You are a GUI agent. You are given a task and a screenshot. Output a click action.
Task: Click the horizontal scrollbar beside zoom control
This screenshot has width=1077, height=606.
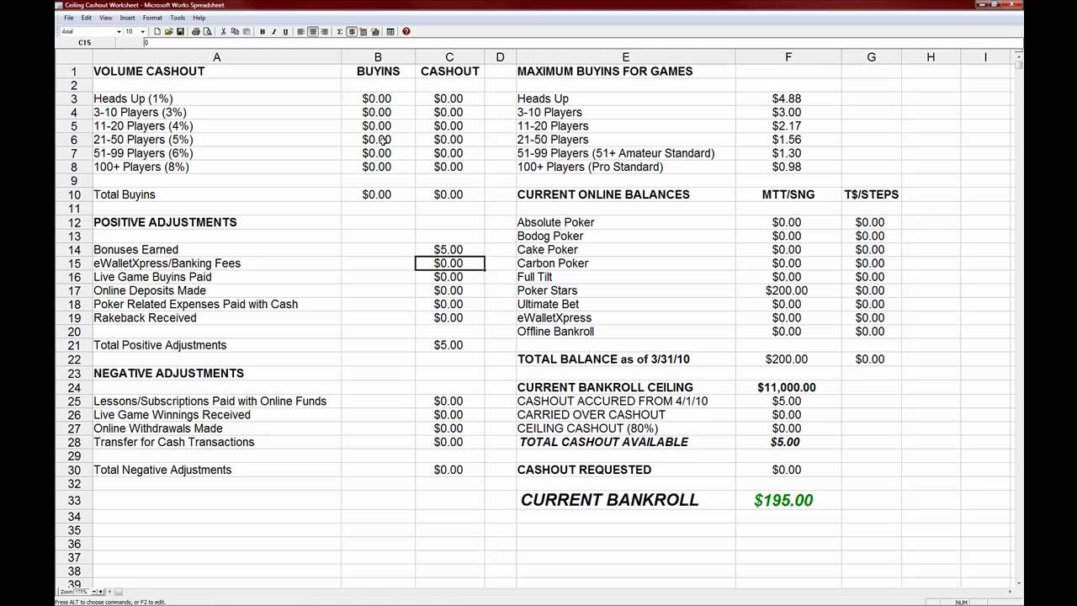click(x=562, y=592)
